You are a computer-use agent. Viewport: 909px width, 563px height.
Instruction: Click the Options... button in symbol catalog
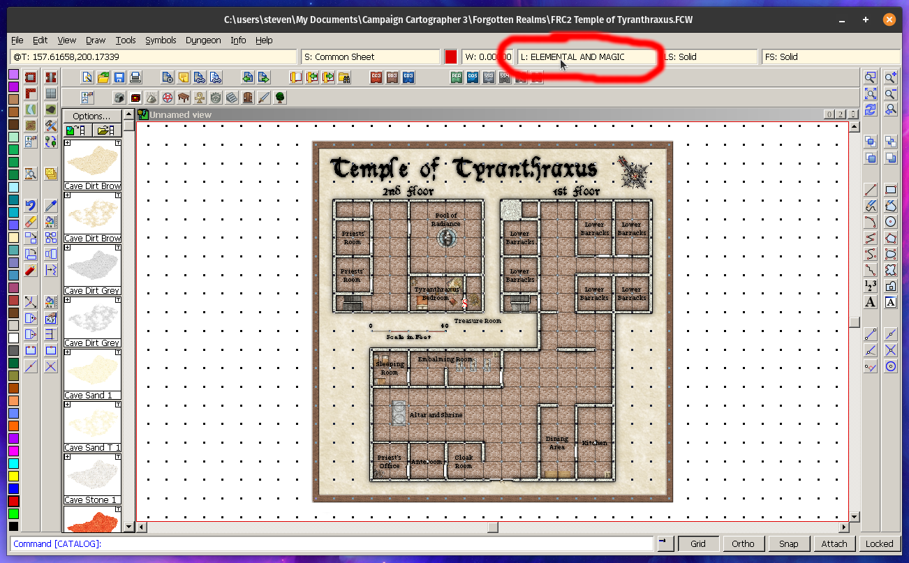click(92, 116)
